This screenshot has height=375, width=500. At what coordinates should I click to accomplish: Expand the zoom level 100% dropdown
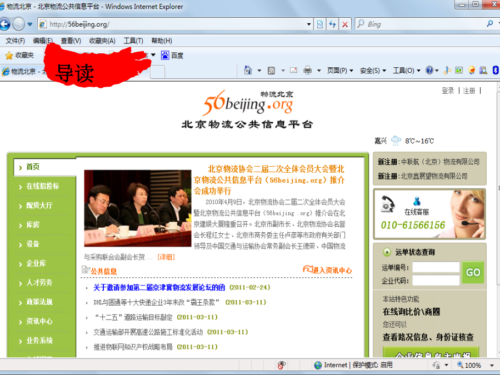tap(492, 365)
